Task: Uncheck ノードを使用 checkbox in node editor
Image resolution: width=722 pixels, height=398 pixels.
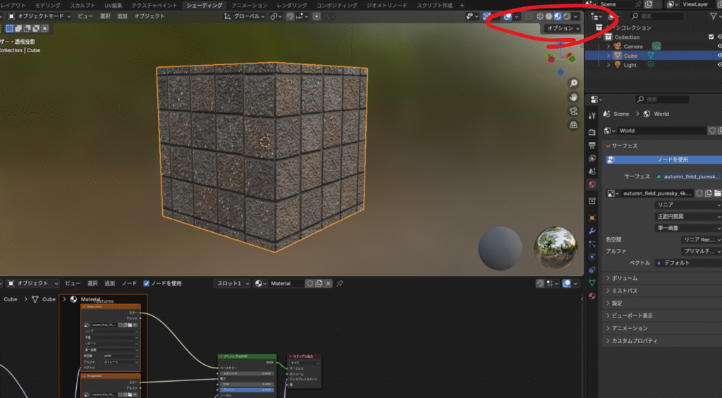Action: (147, 283)
